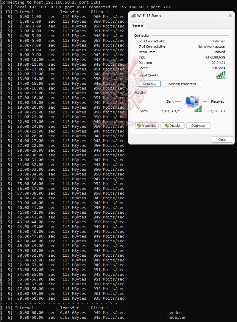
Task: Click the 0.00-1.00 interval row in terminal
Action: point(63,17)
